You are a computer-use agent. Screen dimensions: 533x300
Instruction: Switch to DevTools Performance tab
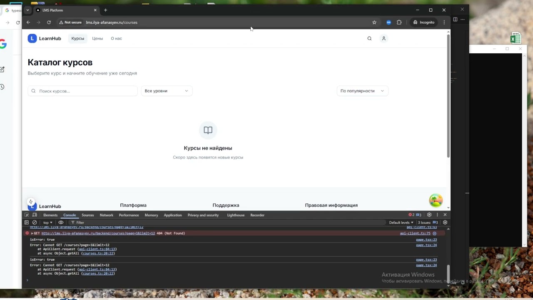click(129, 215)
